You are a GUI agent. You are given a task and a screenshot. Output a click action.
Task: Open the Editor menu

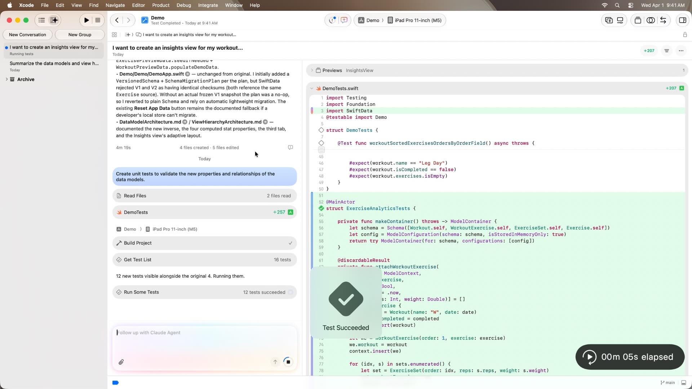click(138, 5)
